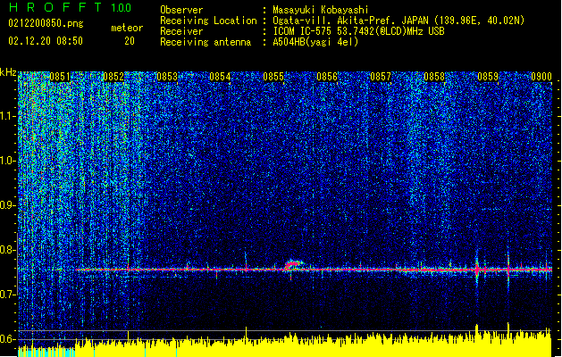The image size is (562, 357).
Task: Click the 'meteor' label
Action: pyautogui.click(x=127, y=28)
